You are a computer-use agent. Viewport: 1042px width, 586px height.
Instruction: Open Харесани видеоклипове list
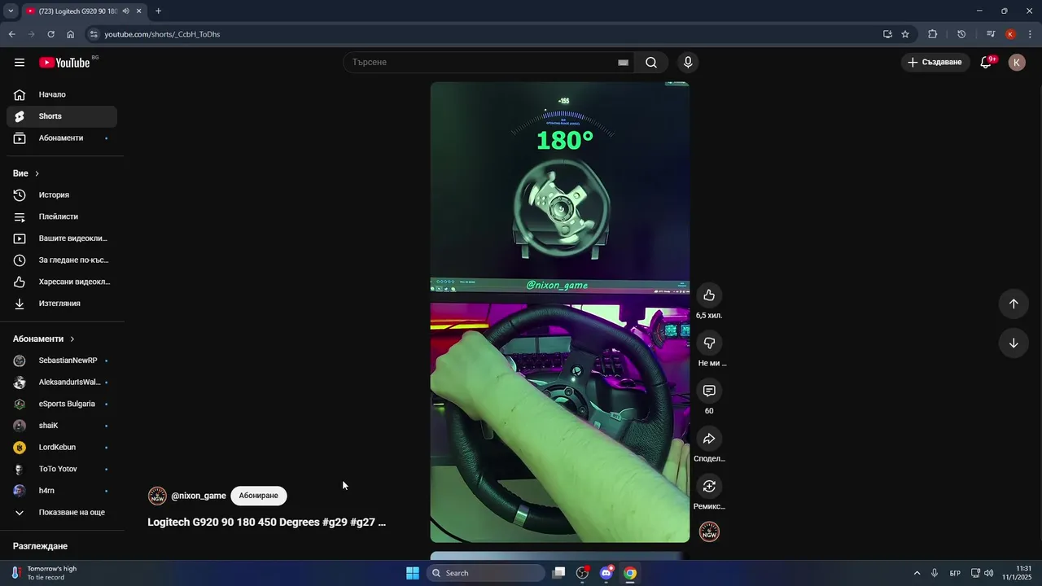coord(62,282)
